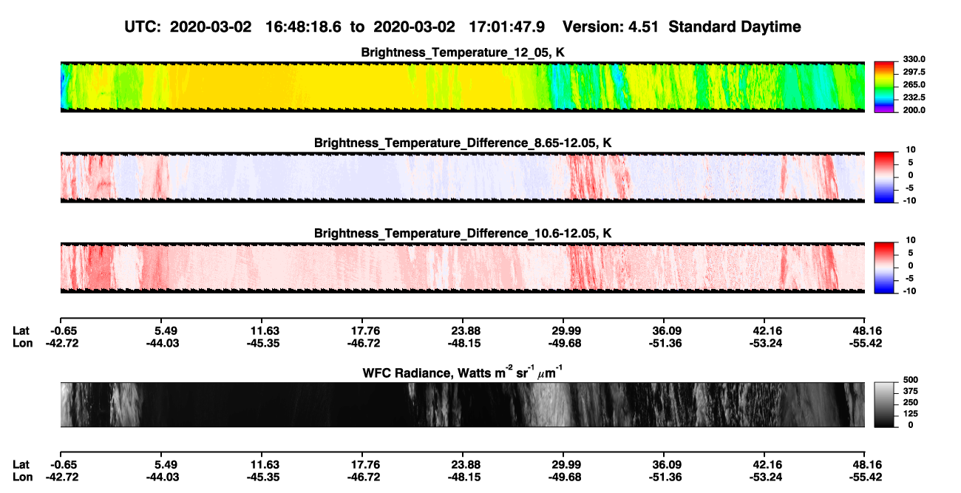The image size is (961, 493).
Task: Click the -5 label on the 10.6-12.05 colorbar
Action: tap(911, 278)
